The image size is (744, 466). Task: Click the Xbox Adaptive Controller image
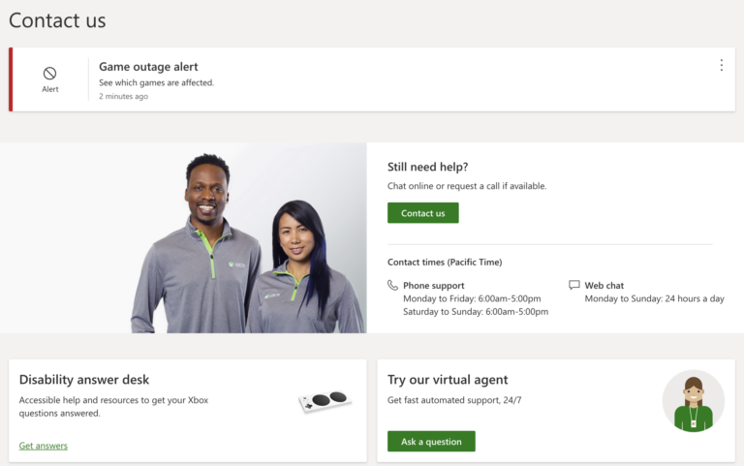[325, 401]
